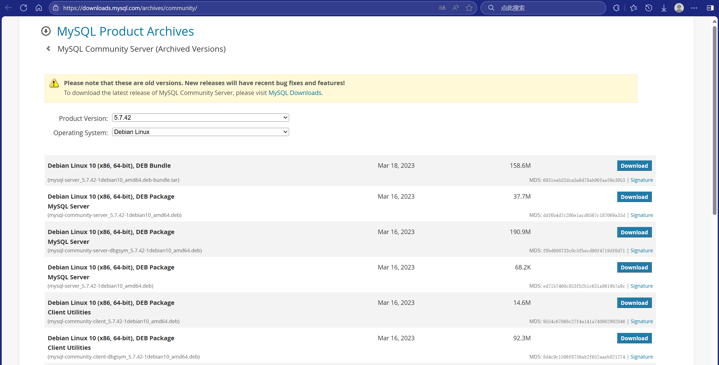Viewport: 719px width, 365px height.
Task: Open Signature for mysql-community-server_5.7.42 package
Action: pyautogui.click(x=641, y=215)
